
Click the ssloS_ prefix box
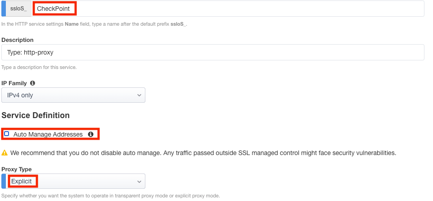tap(18, 9)
